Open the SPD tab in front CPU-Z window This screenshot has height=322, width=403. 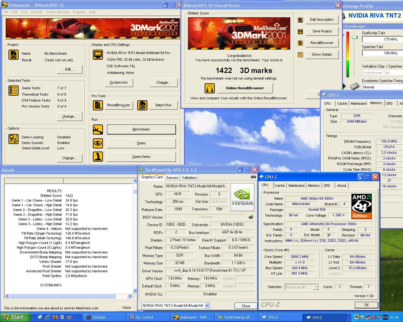(x=327, y=186)
